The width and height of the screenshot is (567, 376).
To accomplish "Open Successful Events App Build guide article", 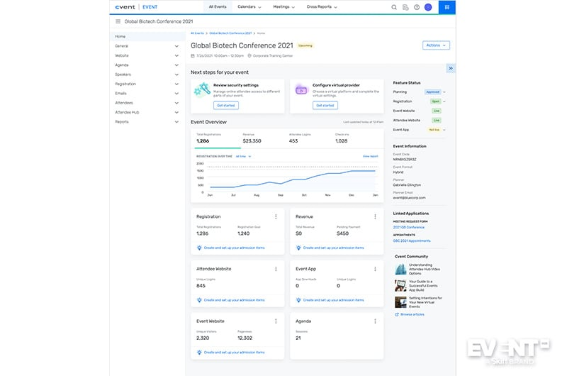I will pyautogui.click(x=423, y=286).
